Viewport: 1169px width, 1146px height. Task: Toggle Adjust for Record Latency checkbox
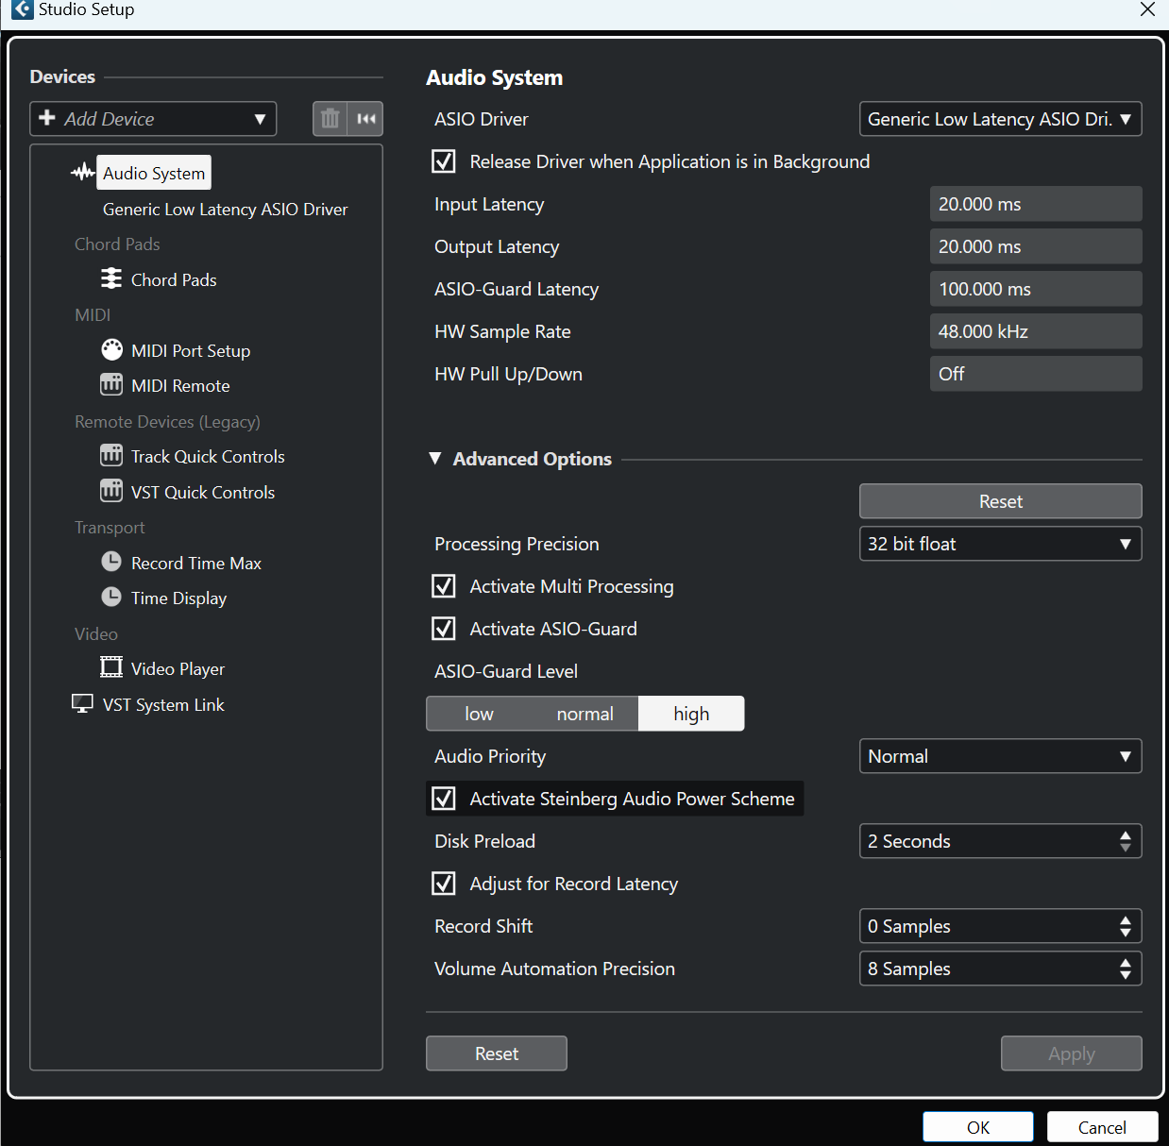pyautogui.click(x=444, y=884)
